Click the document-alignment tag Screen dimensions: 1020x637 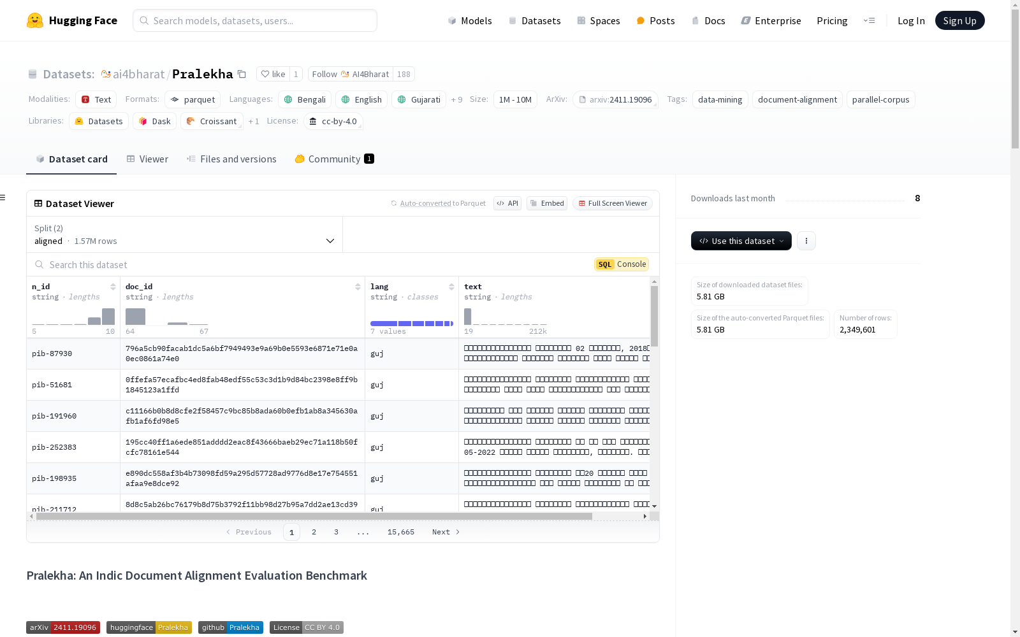(x=798, y=99)
